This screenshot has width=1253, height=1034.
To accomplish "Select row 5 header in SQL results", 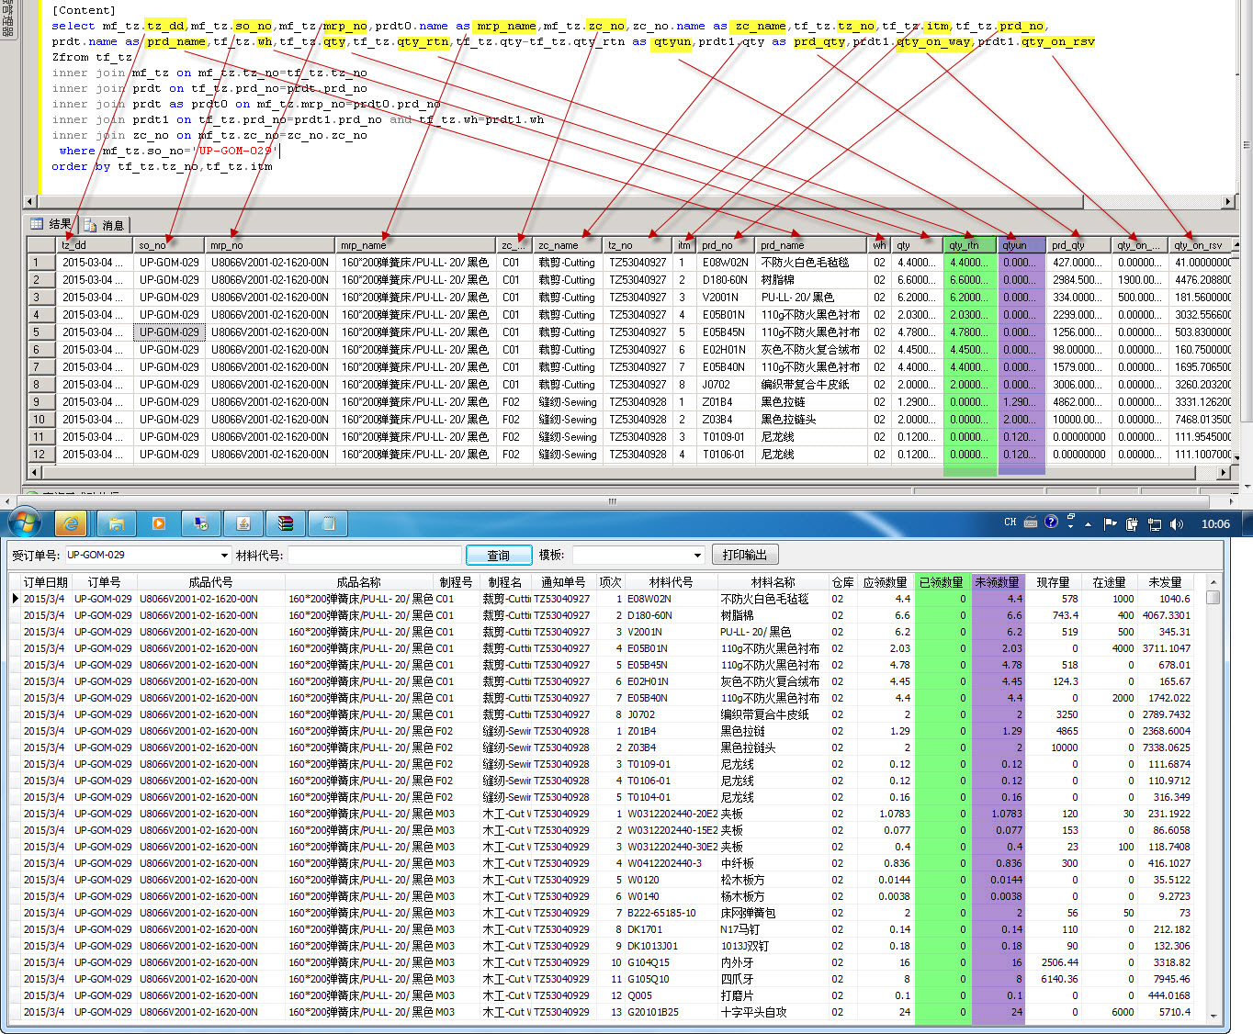I will pos(41,332).
